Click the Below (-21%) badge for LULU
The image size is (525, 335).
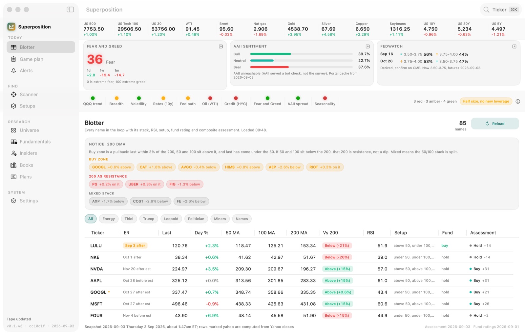coord(337,246)
